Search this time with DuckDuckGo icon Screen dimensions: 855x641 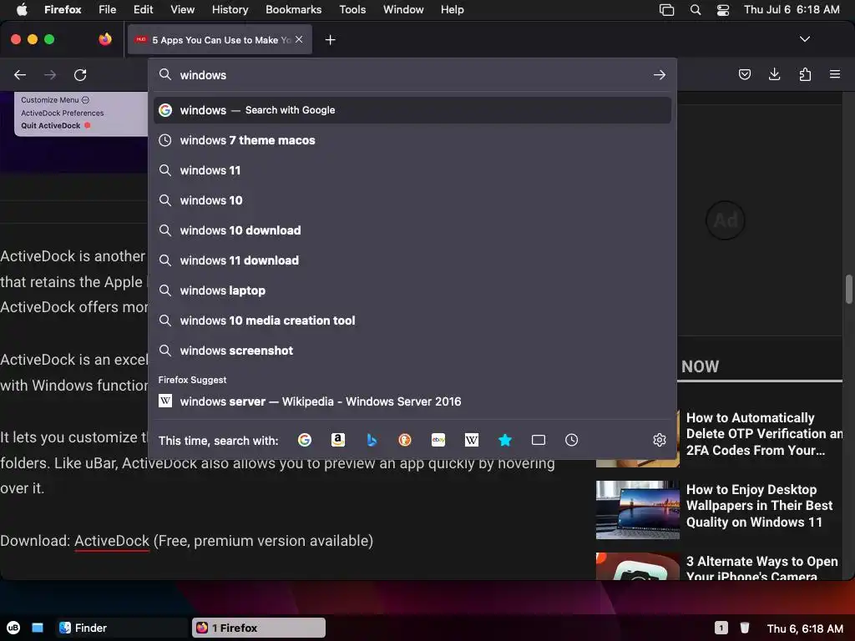405,440
